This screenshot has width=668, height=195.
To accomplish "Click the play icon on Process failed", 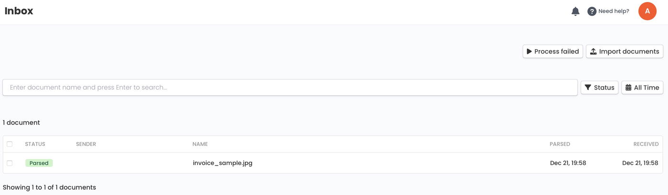I will click(x=529, y=51).
